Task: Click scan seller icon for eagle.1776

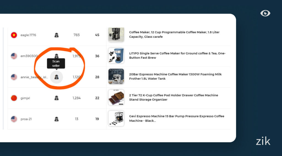Action: tap(56, 35)
